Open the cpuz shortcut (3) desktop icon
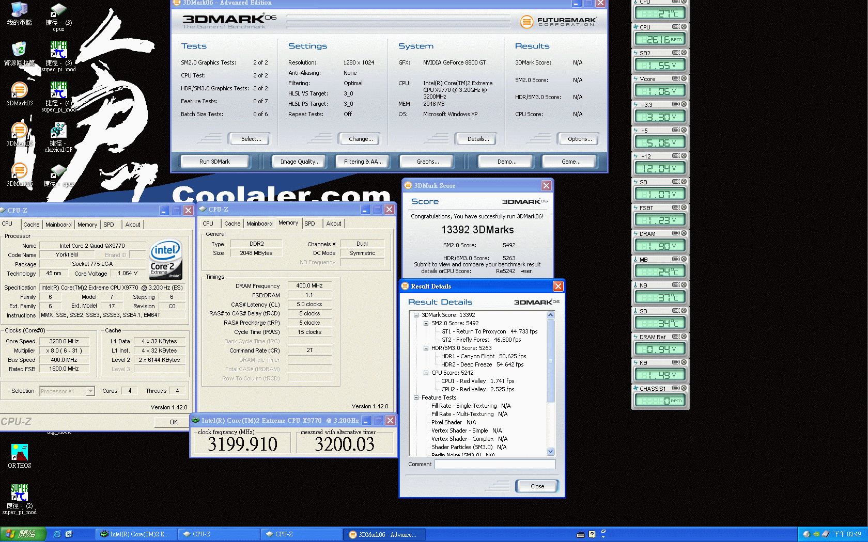 (58, 17)
